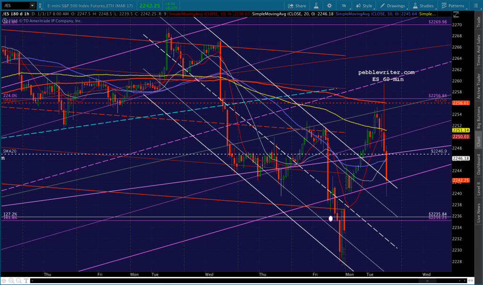This screenshot has width=483, height=285.
Task: Open the Live News side tab
Action: [x=479, y=212]
